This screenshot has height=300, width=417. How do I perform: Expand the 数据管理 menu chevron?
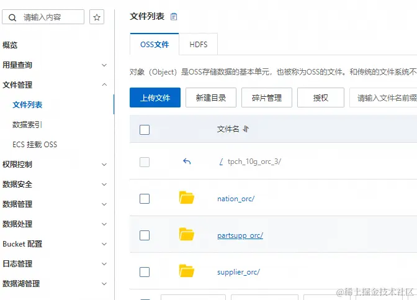point(104,204)
